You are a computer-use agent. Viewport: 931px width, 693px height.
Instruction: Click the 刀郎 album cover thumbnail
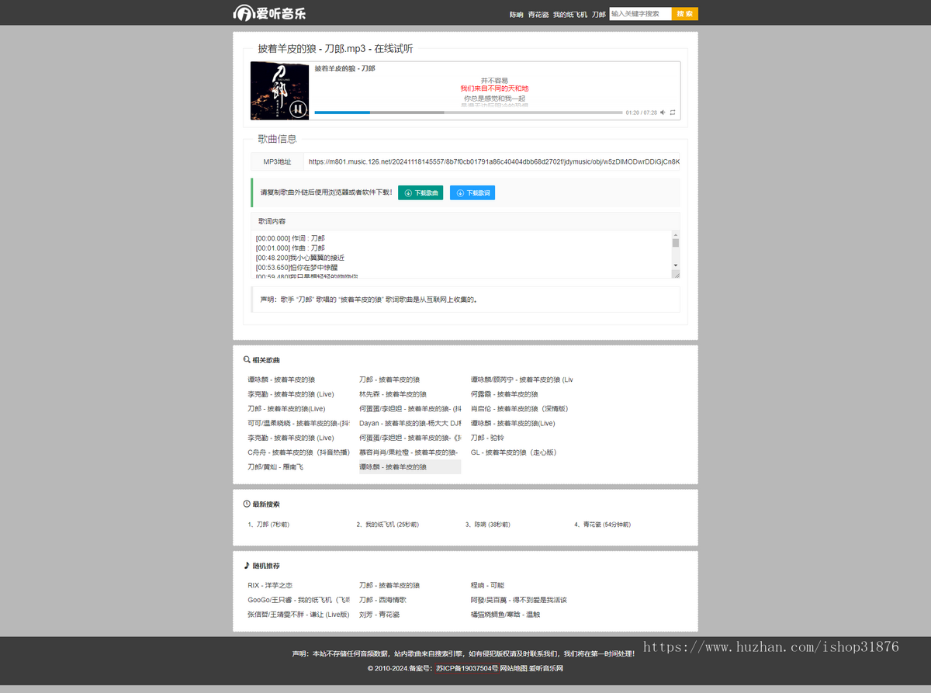(x=280, y=91)
